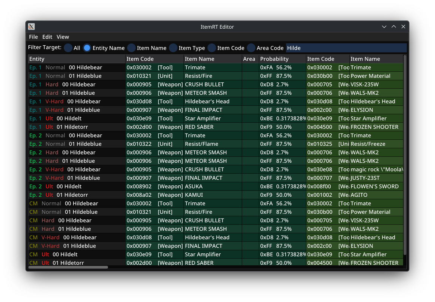Open the View menu
The image size is (435, 302).
click(63, 37)
